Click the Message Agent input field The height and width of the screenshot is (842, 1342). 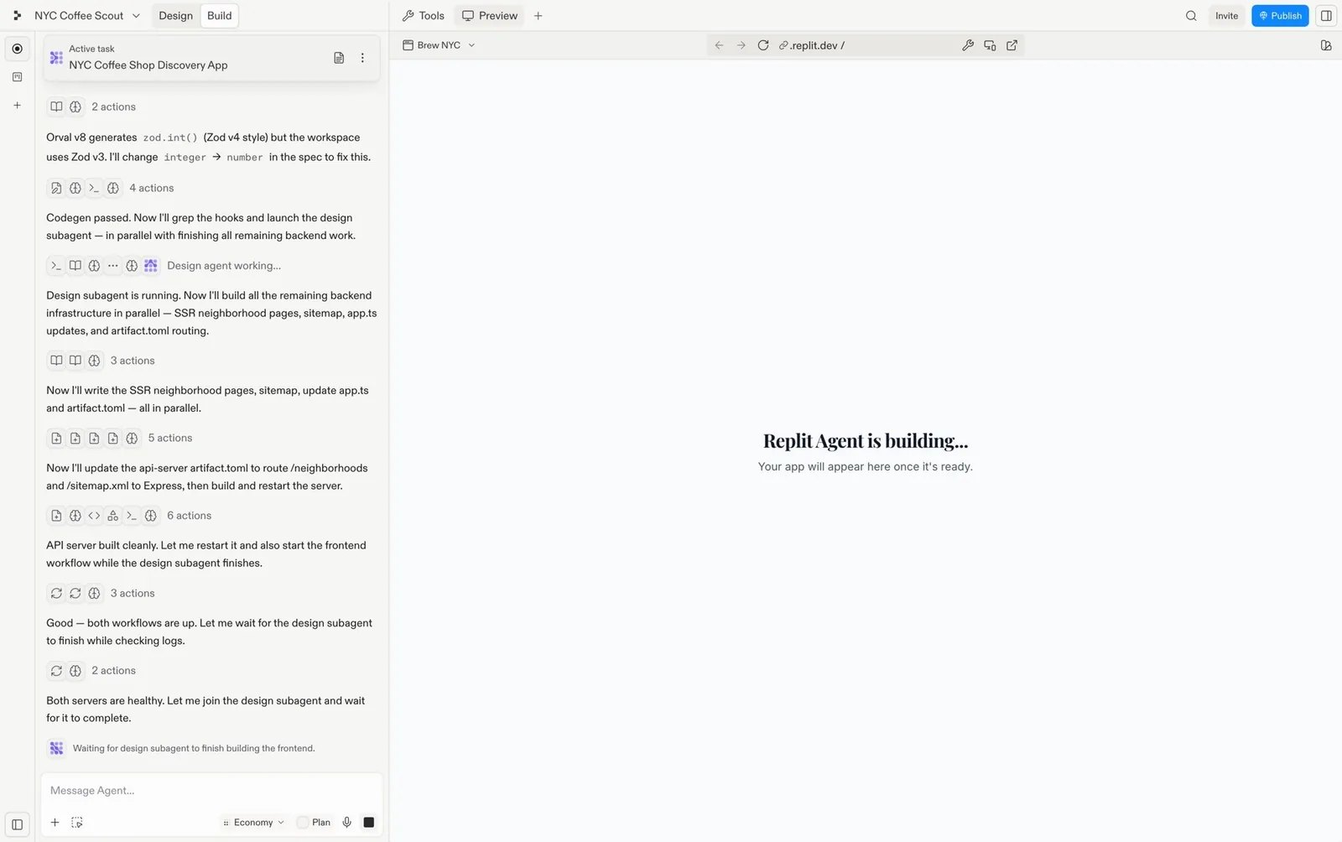tap(211, 791)
